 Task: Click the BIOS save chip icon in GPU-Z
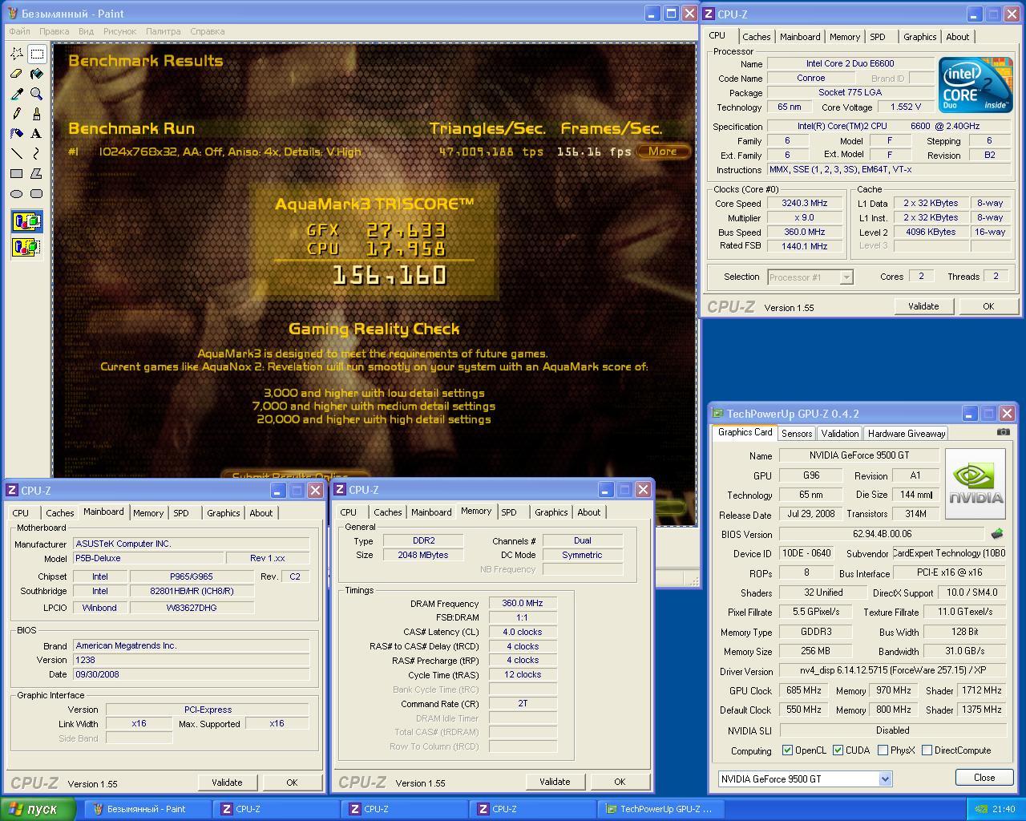tap(997, 533)
